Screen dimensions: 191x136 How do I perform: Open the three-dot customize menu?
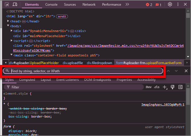pos(178,5)
